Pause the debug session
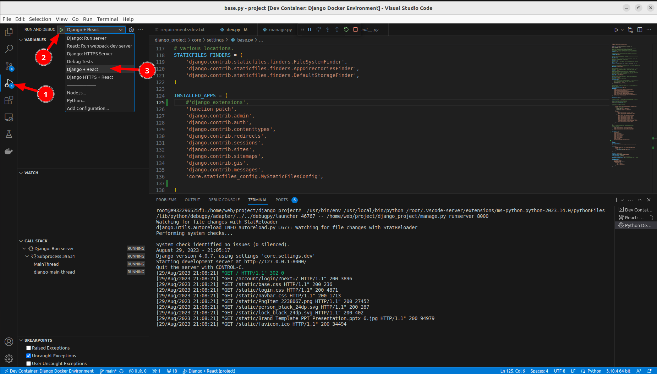This screenshot has width=657, height=374. [309, 29]
